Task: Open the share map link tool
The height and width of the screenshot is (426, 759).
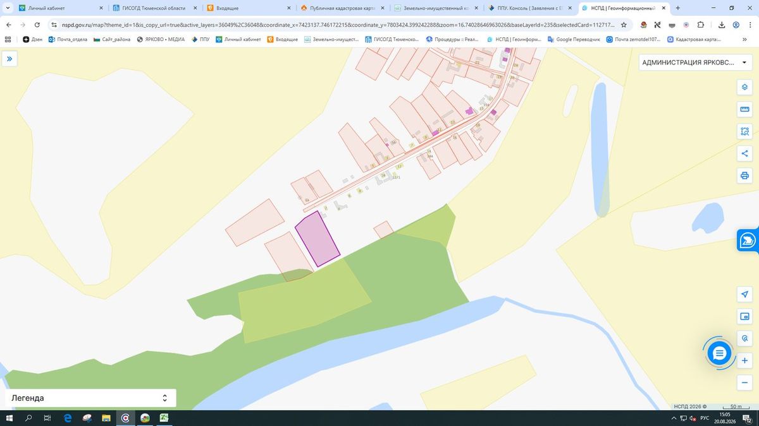Action: point(744,153)
